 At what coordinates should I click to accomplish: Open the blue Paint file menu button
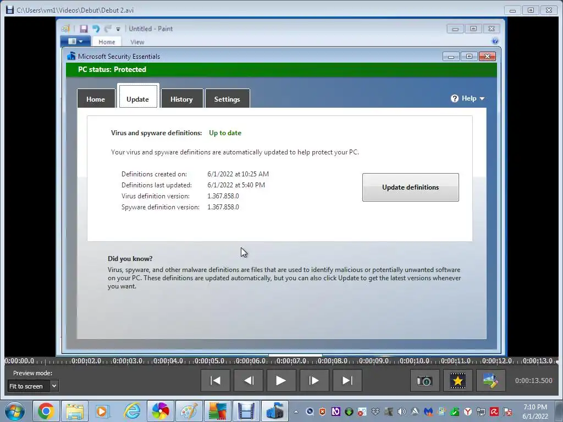pyautogui.click(x=75, y=41)
